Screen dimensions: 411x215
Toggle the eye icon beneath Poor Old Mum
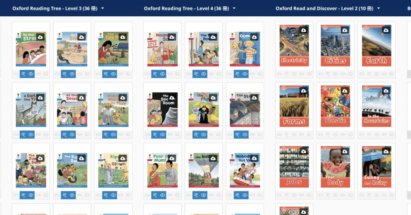pyautogui.click(x=162, y=195)
